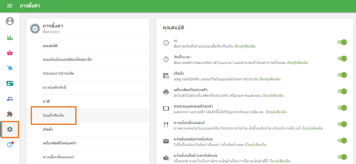Screen dimensions: 356x164
Task: Toggle the ทางเลือกสั่งออเดอร์ dining options switch
Action: click(342, 124)
